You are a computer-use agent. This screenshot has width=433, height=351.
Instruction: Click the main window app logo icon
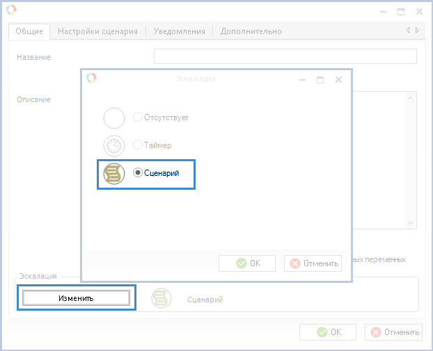coord(11,10)
